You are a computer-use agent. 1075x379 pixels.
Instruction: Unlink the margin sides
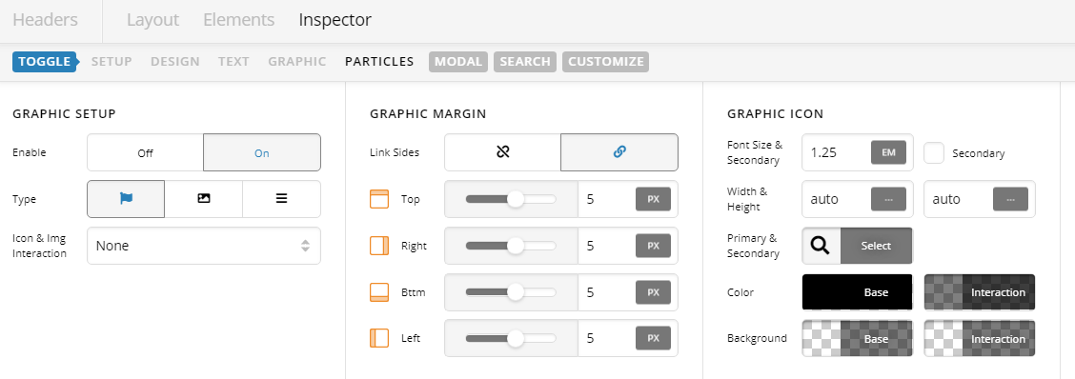tap(502, 152)
